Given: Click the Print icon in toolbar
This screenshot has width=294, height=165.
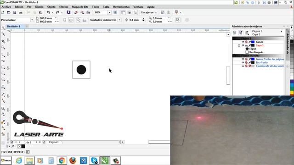Looking at the screenshot, I should click(x=21, y=12).
